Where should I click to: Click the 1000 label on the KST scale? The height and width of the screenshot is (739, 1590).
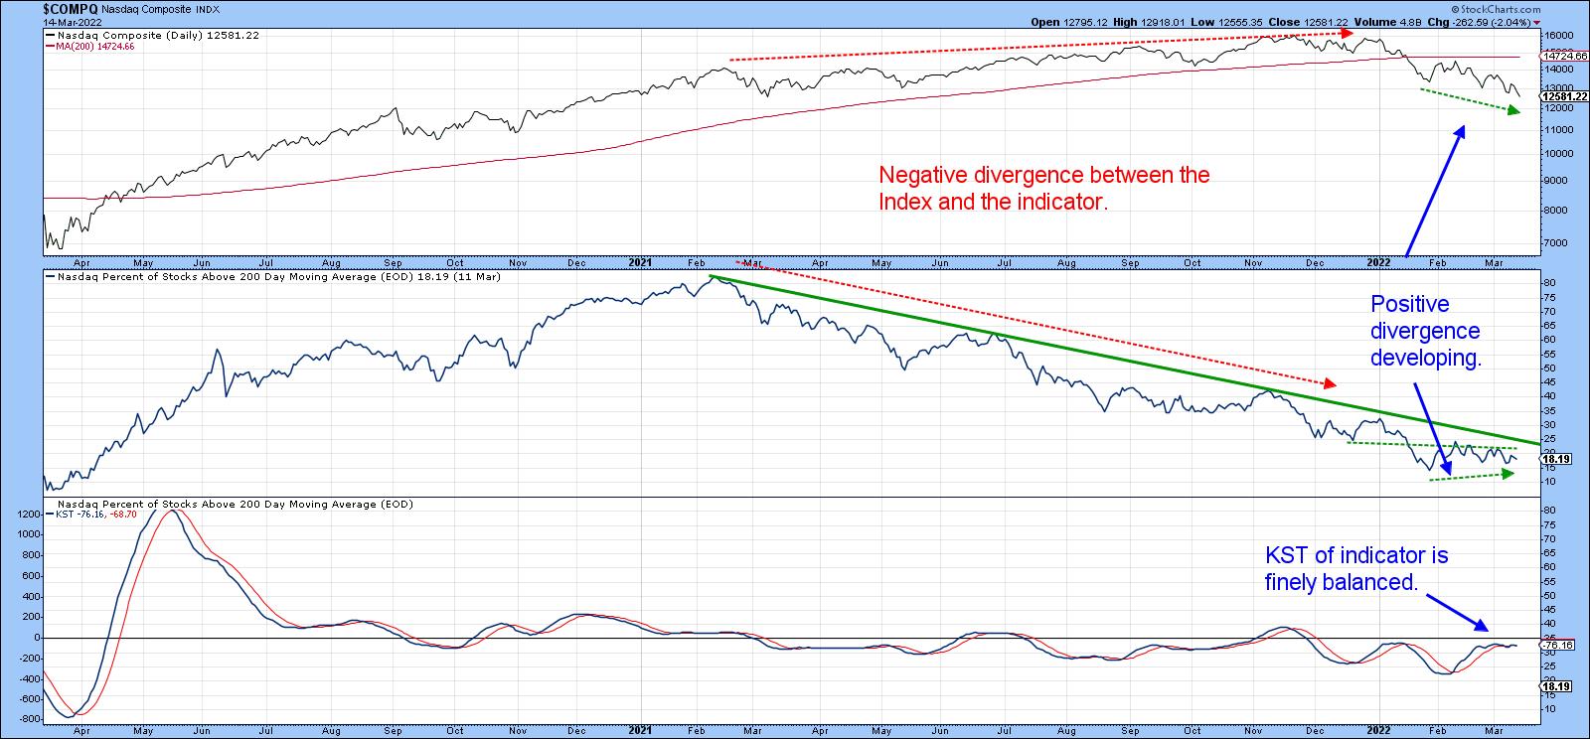tap(27, 534)
